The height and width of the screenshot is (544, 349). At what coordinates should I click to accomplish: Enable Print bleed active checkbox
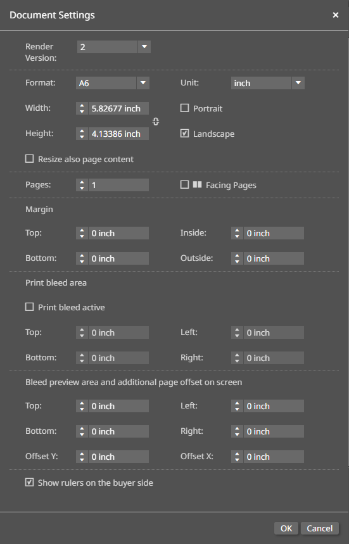point(30,307)
